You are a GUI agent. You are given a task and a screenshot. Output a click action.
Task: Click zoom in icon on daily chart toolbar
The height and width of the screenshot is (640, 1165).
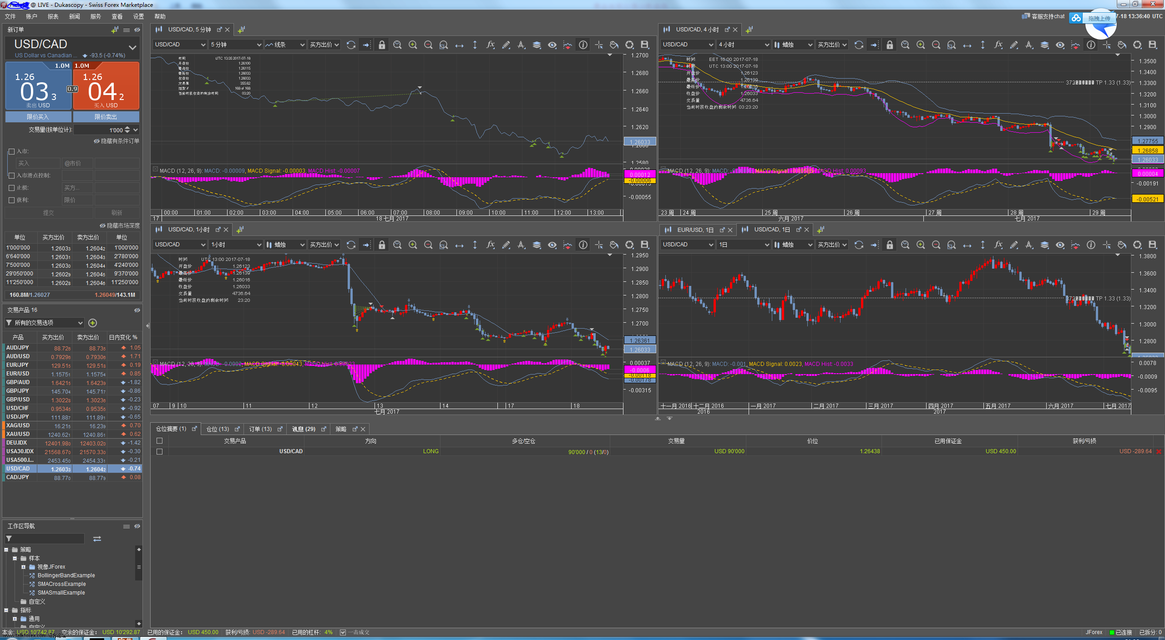[x=921, y=245]
